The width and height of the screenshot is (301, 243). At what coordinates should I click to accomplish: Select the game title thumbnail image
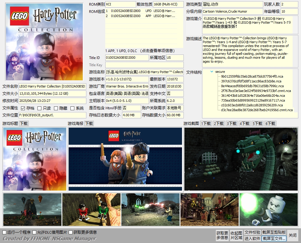35,159
